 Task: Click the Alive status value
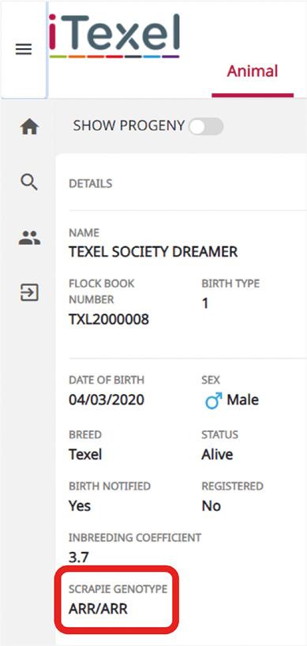[x=217, y=454]
